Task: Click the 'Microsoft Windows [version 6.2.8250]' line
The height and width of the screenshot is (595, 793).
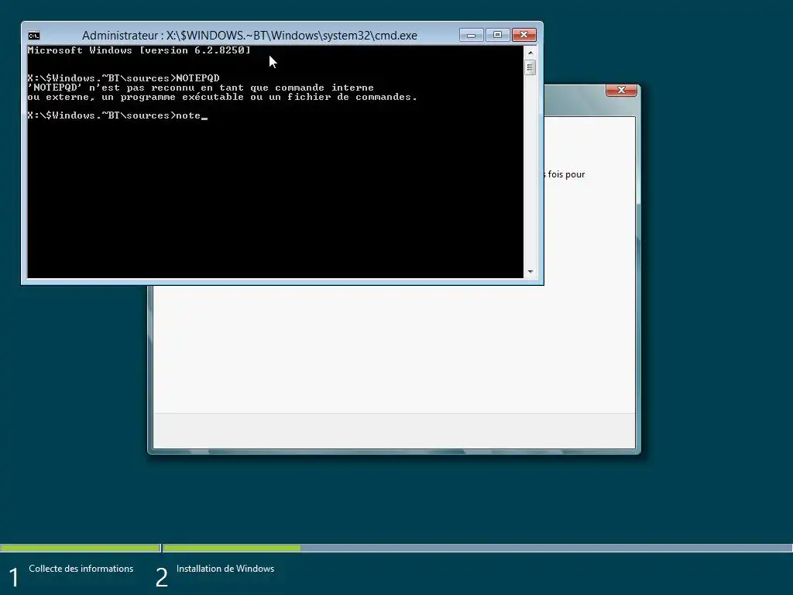Action: [139, 50]
